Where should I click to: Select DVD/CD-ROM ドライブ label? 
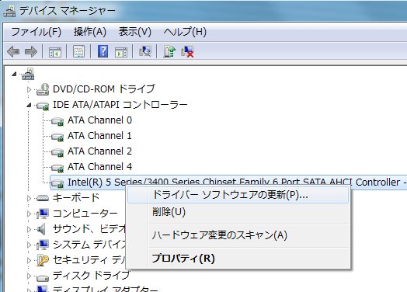(104, 89)
